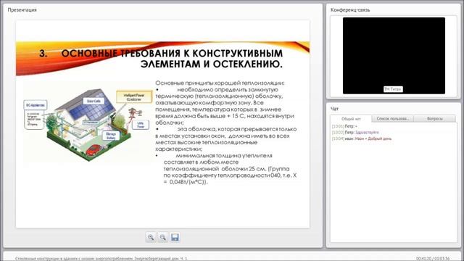Open the Вопросы tab
Image resolution: width=464 pixels, height=261 pixels.
(x=435, y=119)
